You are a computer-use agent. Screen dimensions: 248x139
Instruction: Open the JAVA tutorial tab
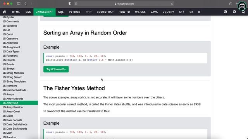(154, 12)
